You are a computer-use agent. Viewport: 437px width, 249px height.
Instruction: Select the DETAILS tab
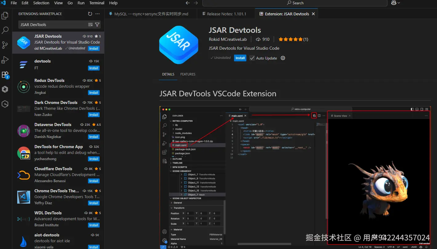point(168,74)
